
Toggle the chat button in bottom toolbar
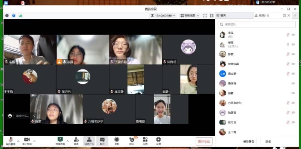(x=102, y=141)
